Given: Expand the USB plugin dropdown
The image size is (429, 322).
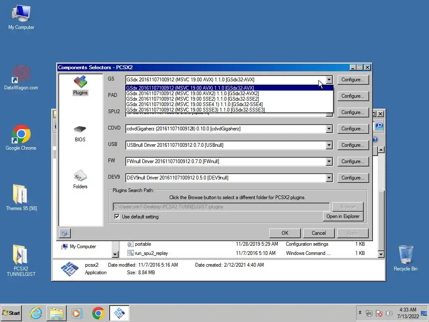Looking at the screenshot, I should pos(329,145).
